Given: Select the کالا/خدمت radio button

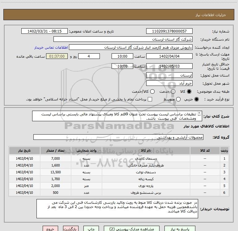Looking at the screenshot, I should click(152, 91).
